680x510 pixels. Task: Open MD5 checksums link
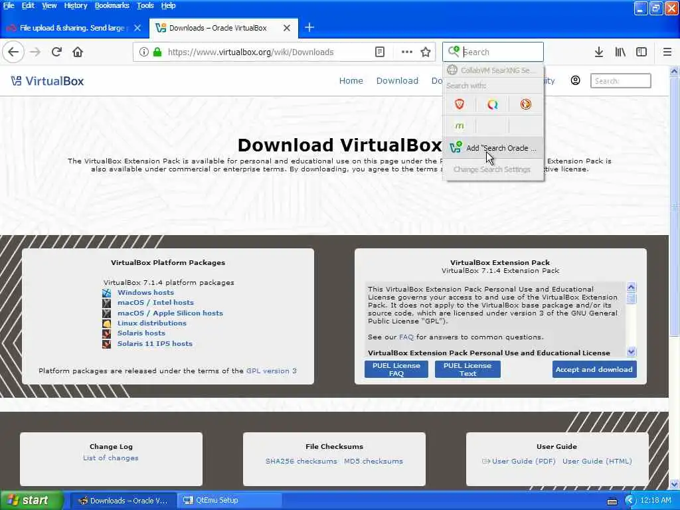373,461
